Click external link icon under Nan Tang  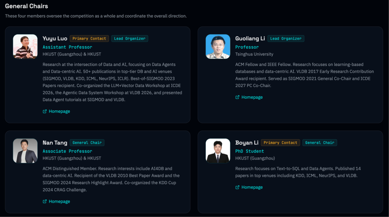(x=45, y=201)
